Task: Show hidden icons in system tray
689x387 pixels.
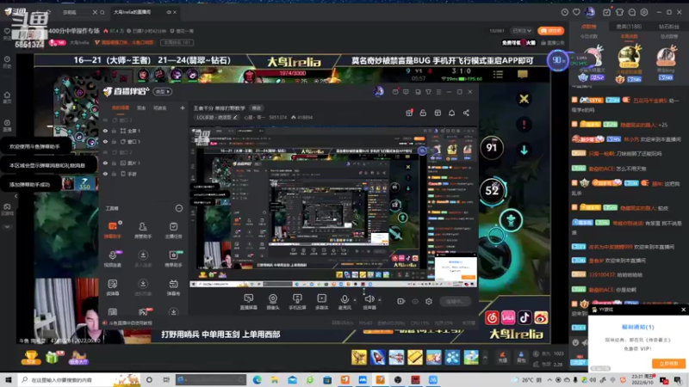Action: coord(549,380)
